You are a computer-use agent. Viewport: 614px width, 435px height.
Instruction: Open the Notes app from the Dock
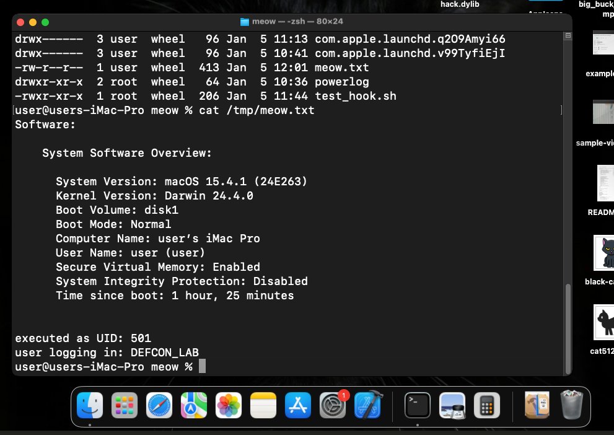pyautogui.click(x=263, y=406)
